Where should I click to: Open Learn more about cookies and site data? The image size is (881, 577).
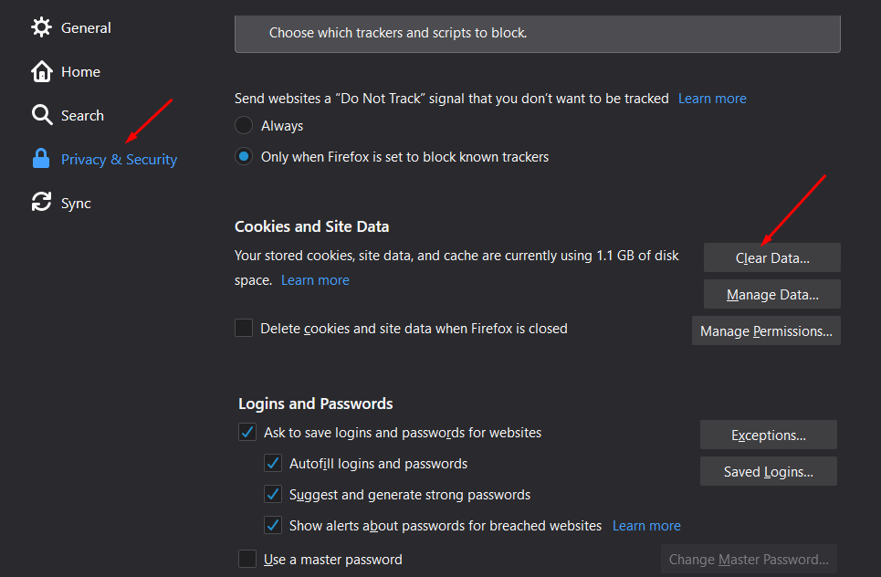[x=315, y=279]
